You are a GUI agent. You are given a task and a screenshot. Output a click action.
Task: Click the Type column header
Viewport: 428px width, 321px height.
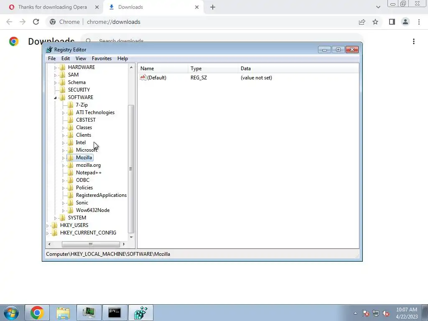[x=213, y=69]
